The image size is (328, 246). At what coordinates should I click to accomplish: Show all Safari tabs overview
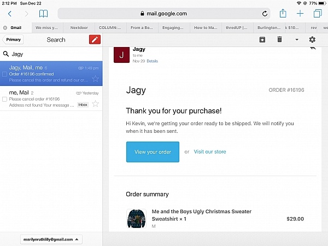pyautogui.click(x=317, y=13)
